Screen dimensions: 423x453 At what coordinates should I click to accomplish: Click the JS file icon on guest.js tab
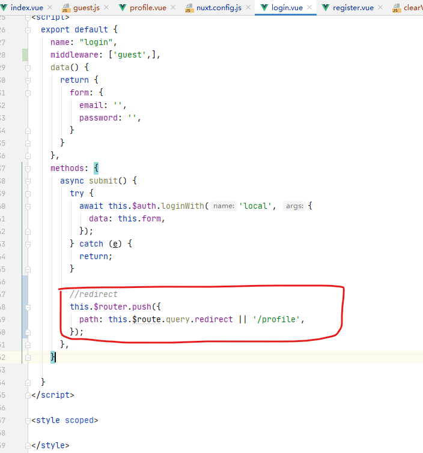point(66,8)
